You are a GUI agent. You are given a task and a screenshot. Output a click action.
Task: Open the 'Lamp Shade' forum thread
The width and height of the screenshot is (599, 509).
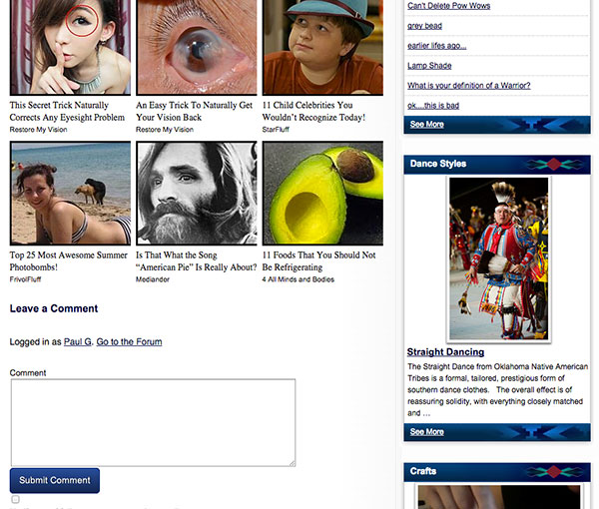(429, 65)
